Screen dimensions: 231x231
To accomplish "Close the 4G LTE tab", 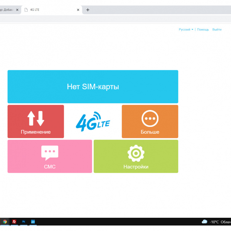I will pos(78,10).
